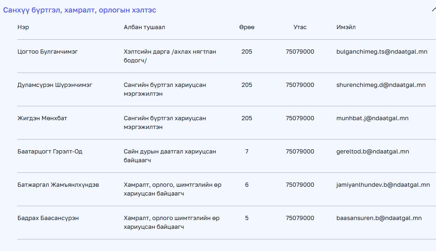Click the "Албан тушаал" column header

[x=144, y=27]
